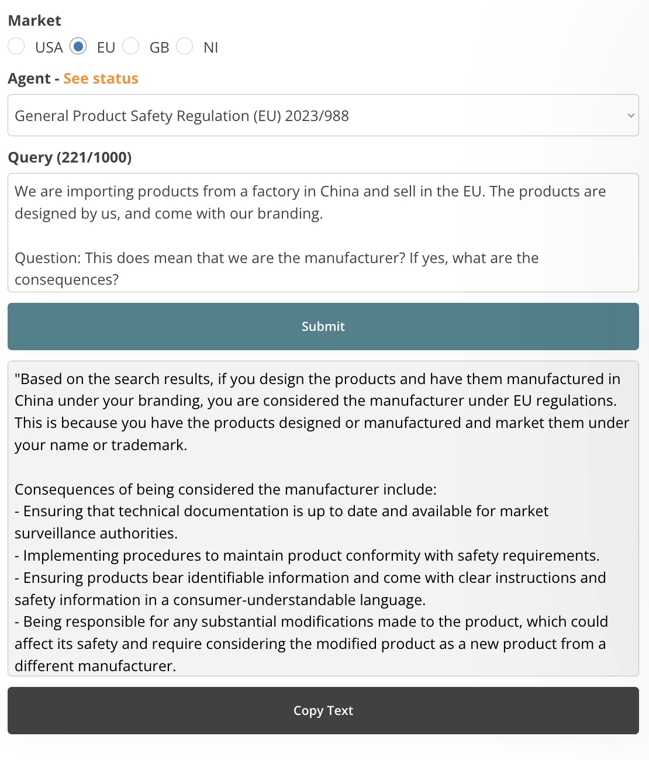Screen dimensions: 649x760
Task: Click the 'GB' option label text
Action: 160,47
